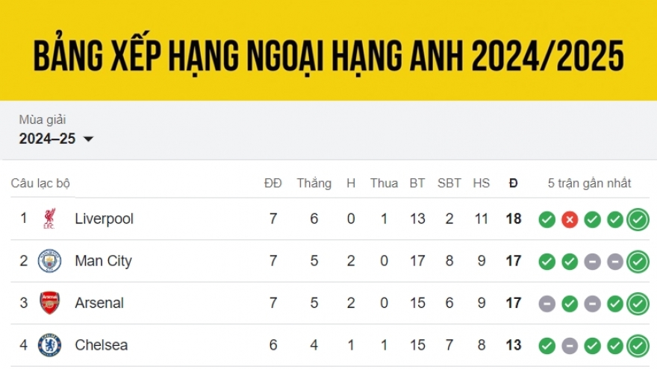Click Liverpool's latest circled win icon
Image resolution: width=657 pixels, height=369 pixels.
click(x=638, y=220)
